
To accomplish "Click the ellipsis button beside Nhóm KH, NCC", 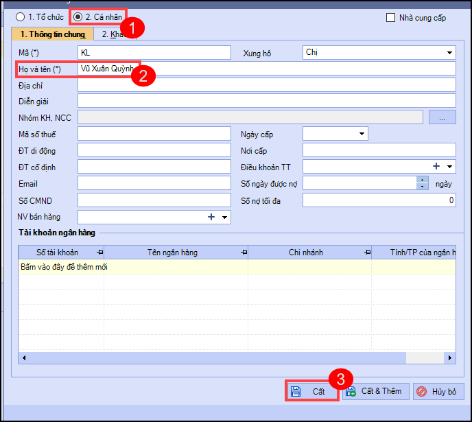I will [x=442, y=117].
